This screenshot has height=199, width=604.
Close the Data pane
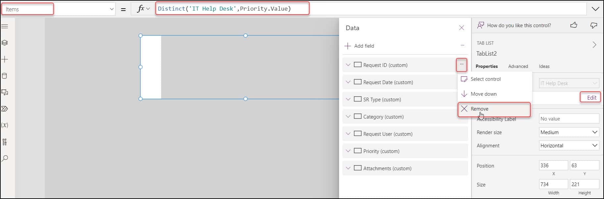click(x=461, y=28)
